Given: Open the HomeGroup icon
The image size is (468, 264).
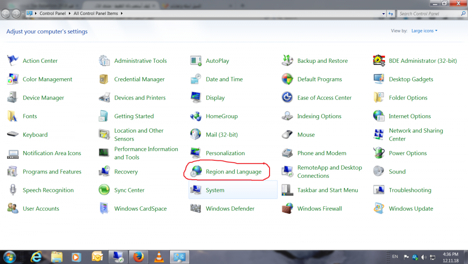Looking at the screenshot, I should coord(196,116).
